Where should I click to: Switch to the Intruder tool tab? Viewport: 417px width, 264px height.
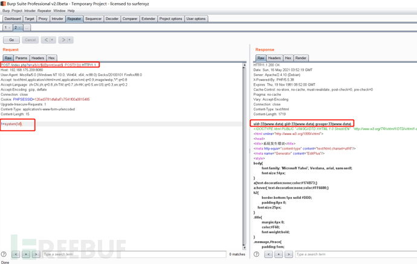pos(57,19)
